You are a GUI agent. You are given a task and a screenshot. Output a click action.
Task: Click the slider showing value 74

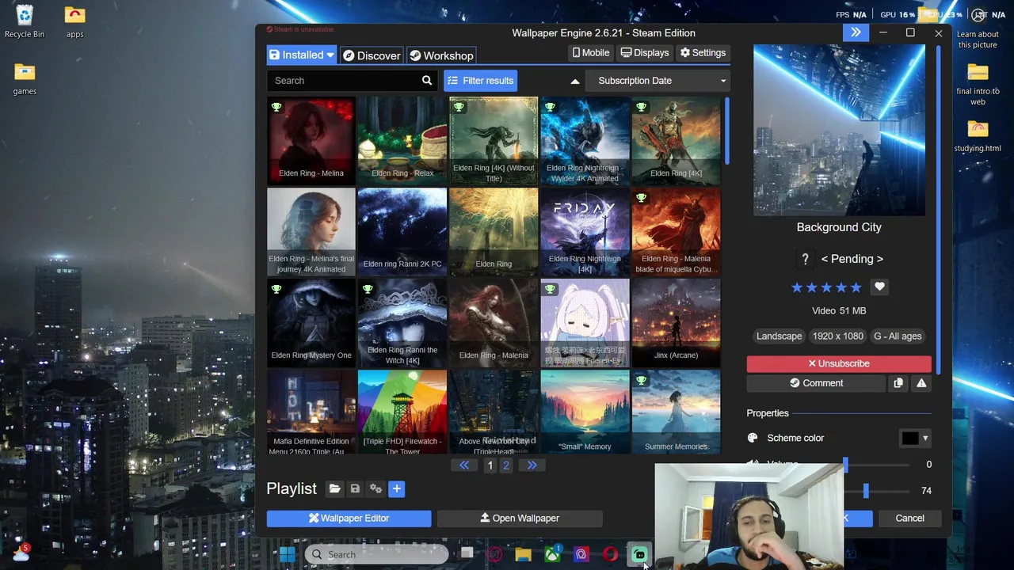point(866,491)
